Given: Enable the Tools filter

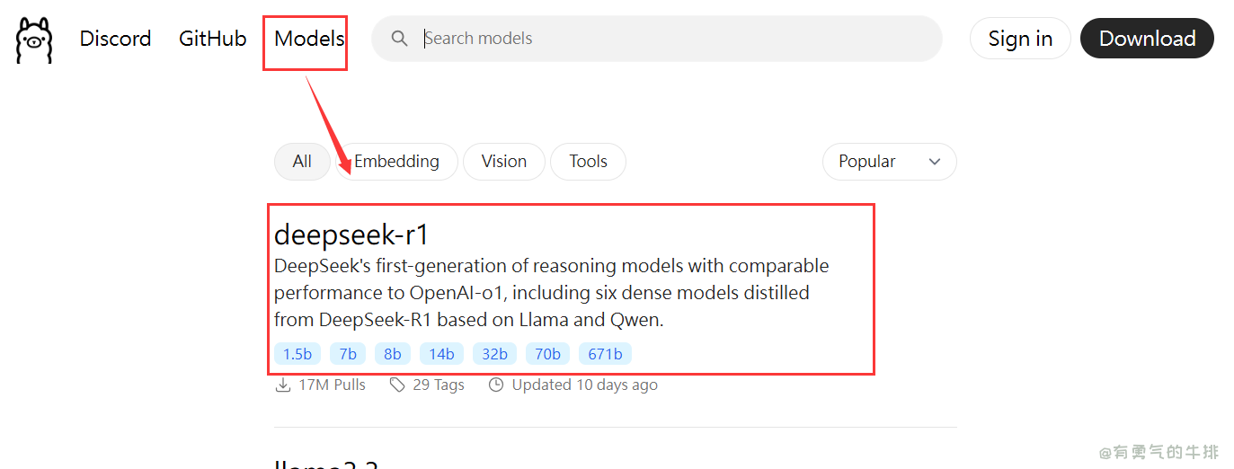Looking at the screenshot, I should (x=588, y=162).
